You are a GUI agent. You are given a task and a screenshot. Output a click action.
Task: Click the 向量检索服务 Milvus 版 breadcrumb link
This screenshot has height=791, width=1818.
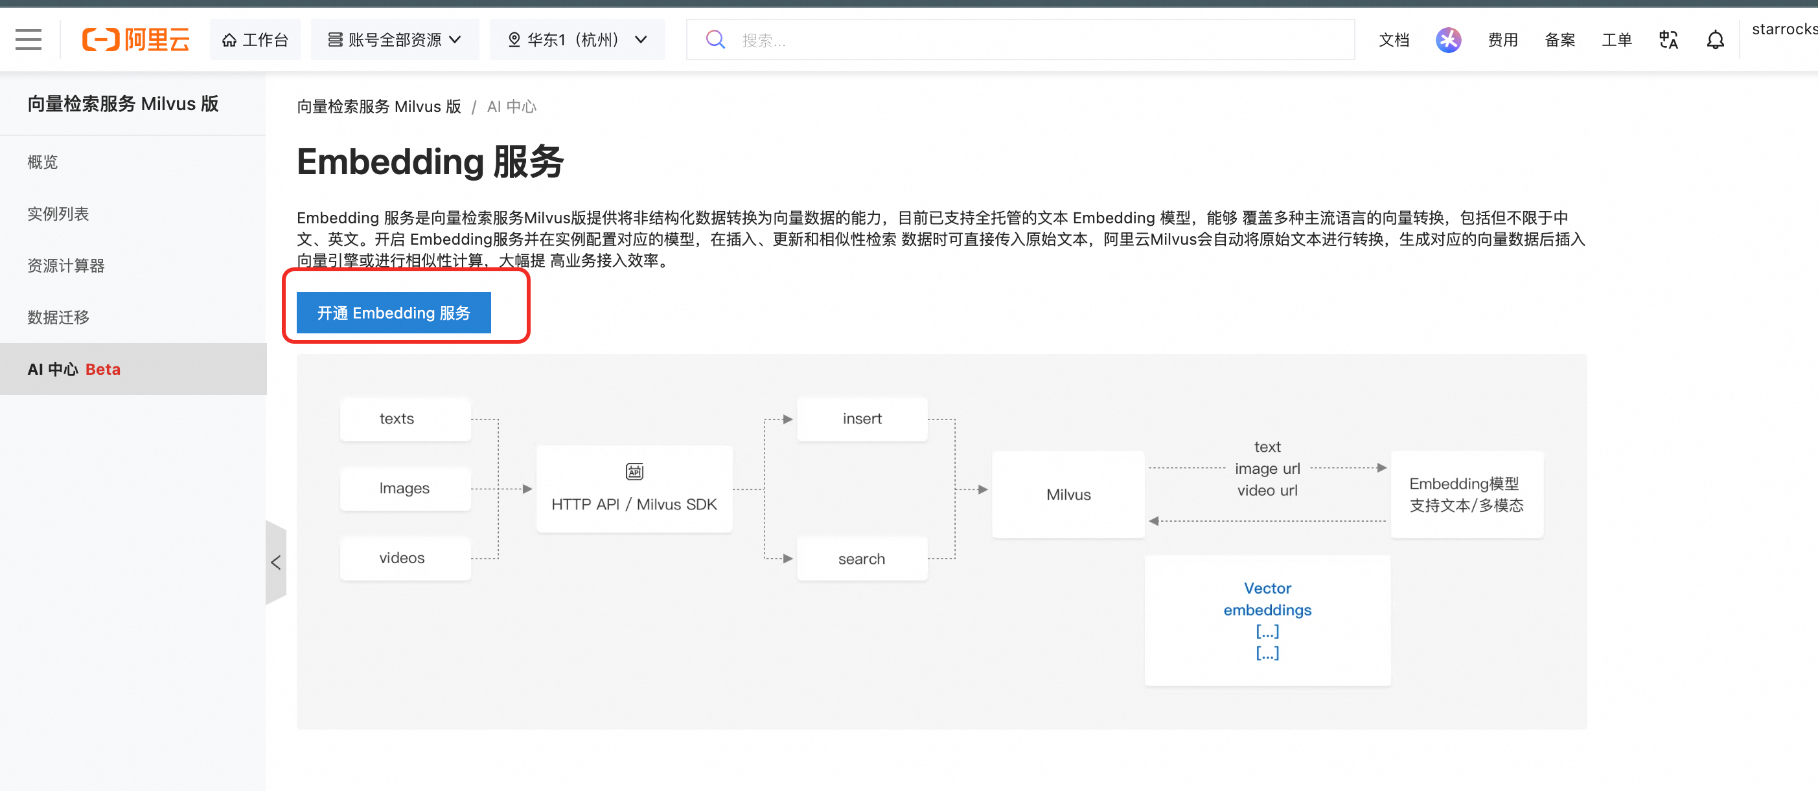[378, 106]
